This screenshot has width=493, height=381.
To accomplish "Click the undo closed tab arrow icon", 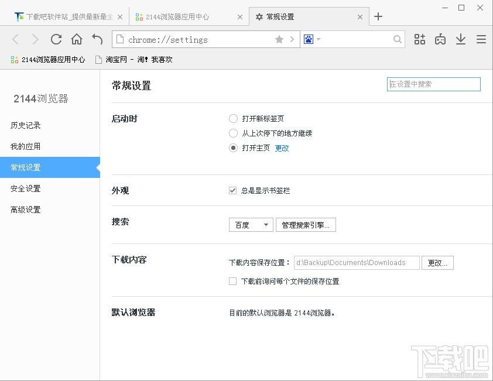I will 97,39.
